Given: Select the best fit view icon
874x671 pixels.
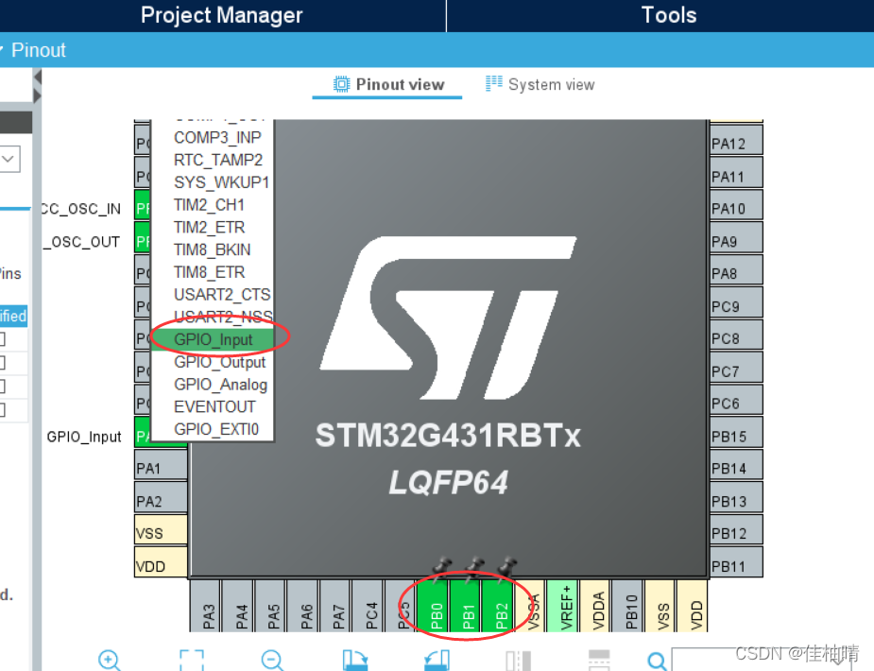Looking at the screenshot, I should point(192,659).
